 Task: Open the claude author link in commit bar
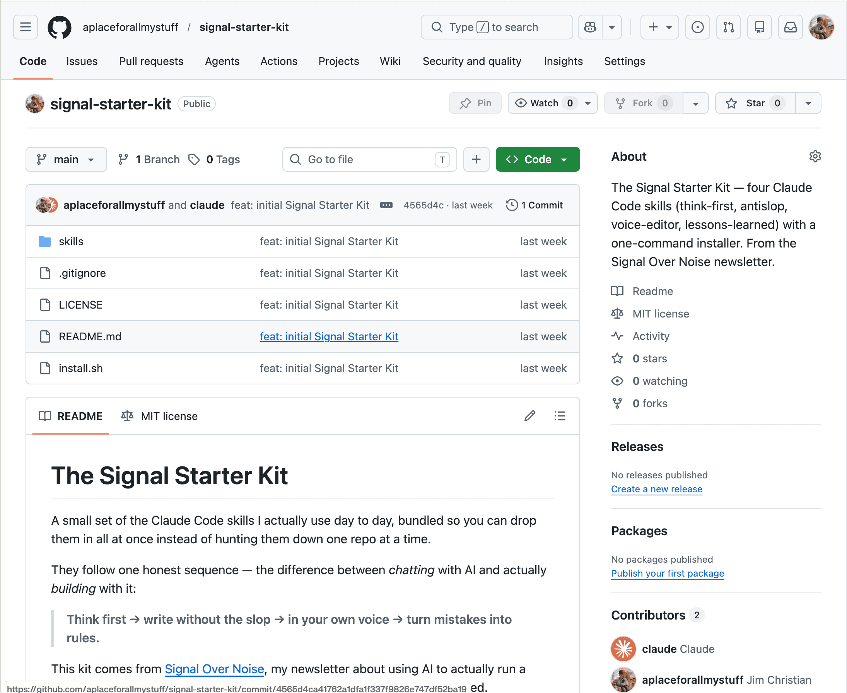click(207, 205)
